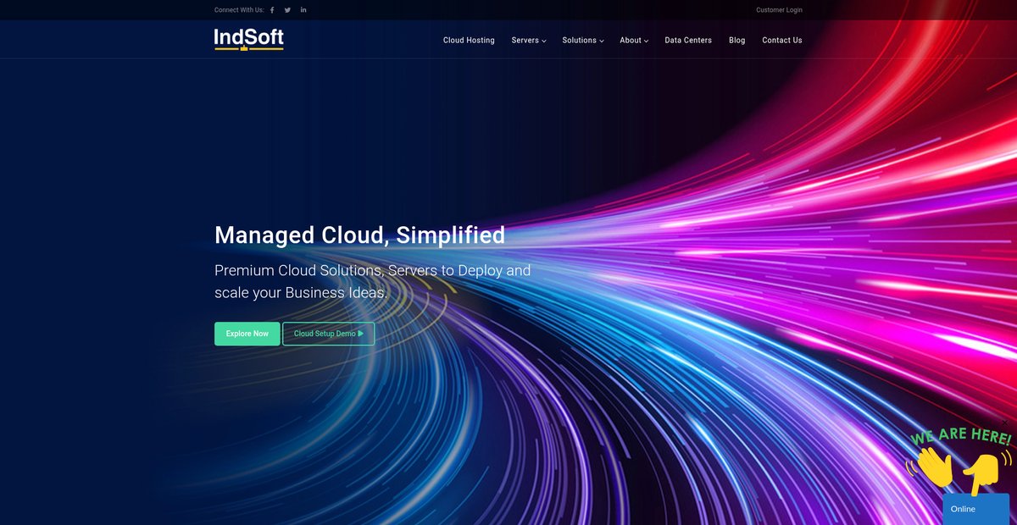Open Data Centers page
Viewport: 1017px width, 525px height.
688,40
